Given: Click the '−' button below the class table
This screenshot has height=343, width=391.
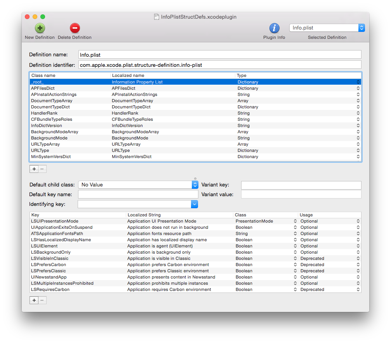Looking at the screenshot, I should [x=42, y=169].
